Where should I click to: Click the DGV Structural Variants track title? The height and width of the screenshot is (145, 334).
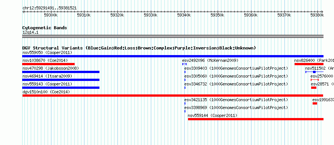coord(139,48)
